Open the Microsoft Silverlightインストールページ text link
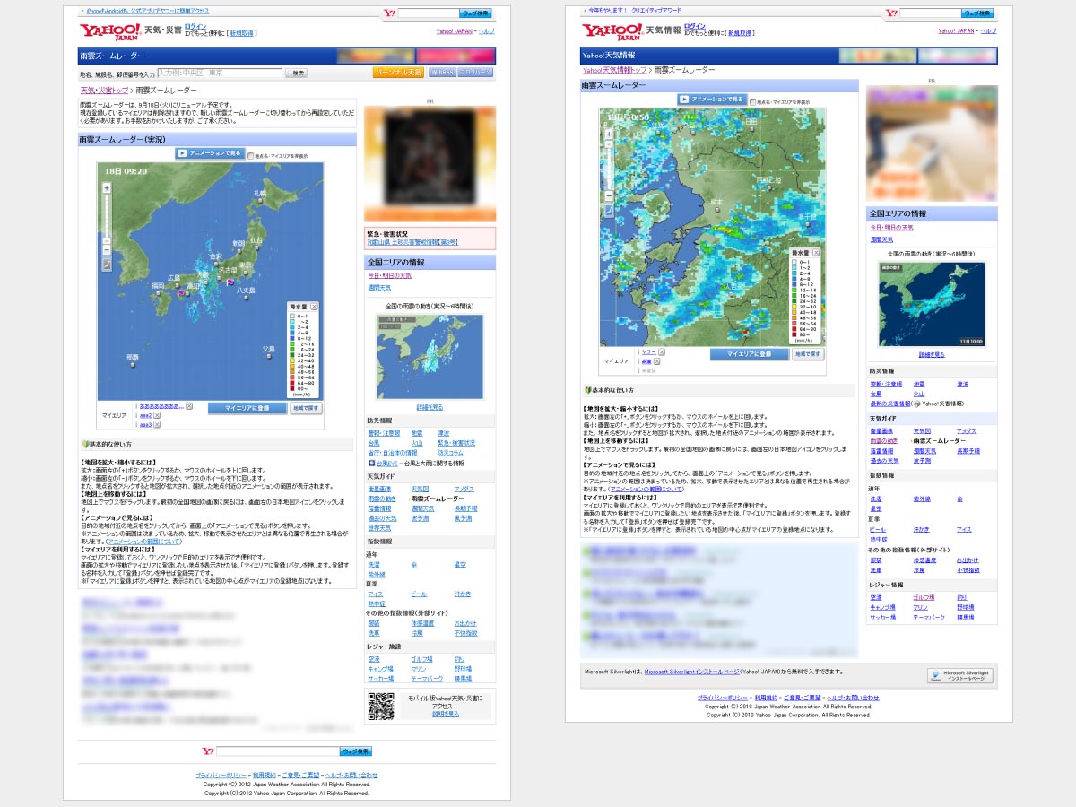1076x807 pixels. coord(691,671)
